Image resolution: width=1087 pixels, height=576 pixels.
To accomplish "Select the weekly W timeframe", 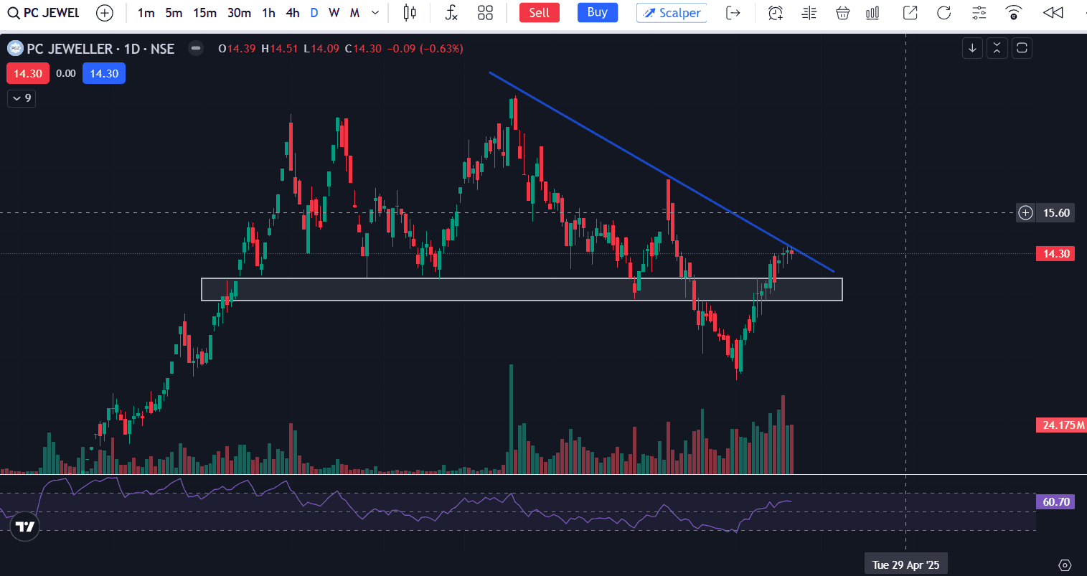I will coord(334,13).
